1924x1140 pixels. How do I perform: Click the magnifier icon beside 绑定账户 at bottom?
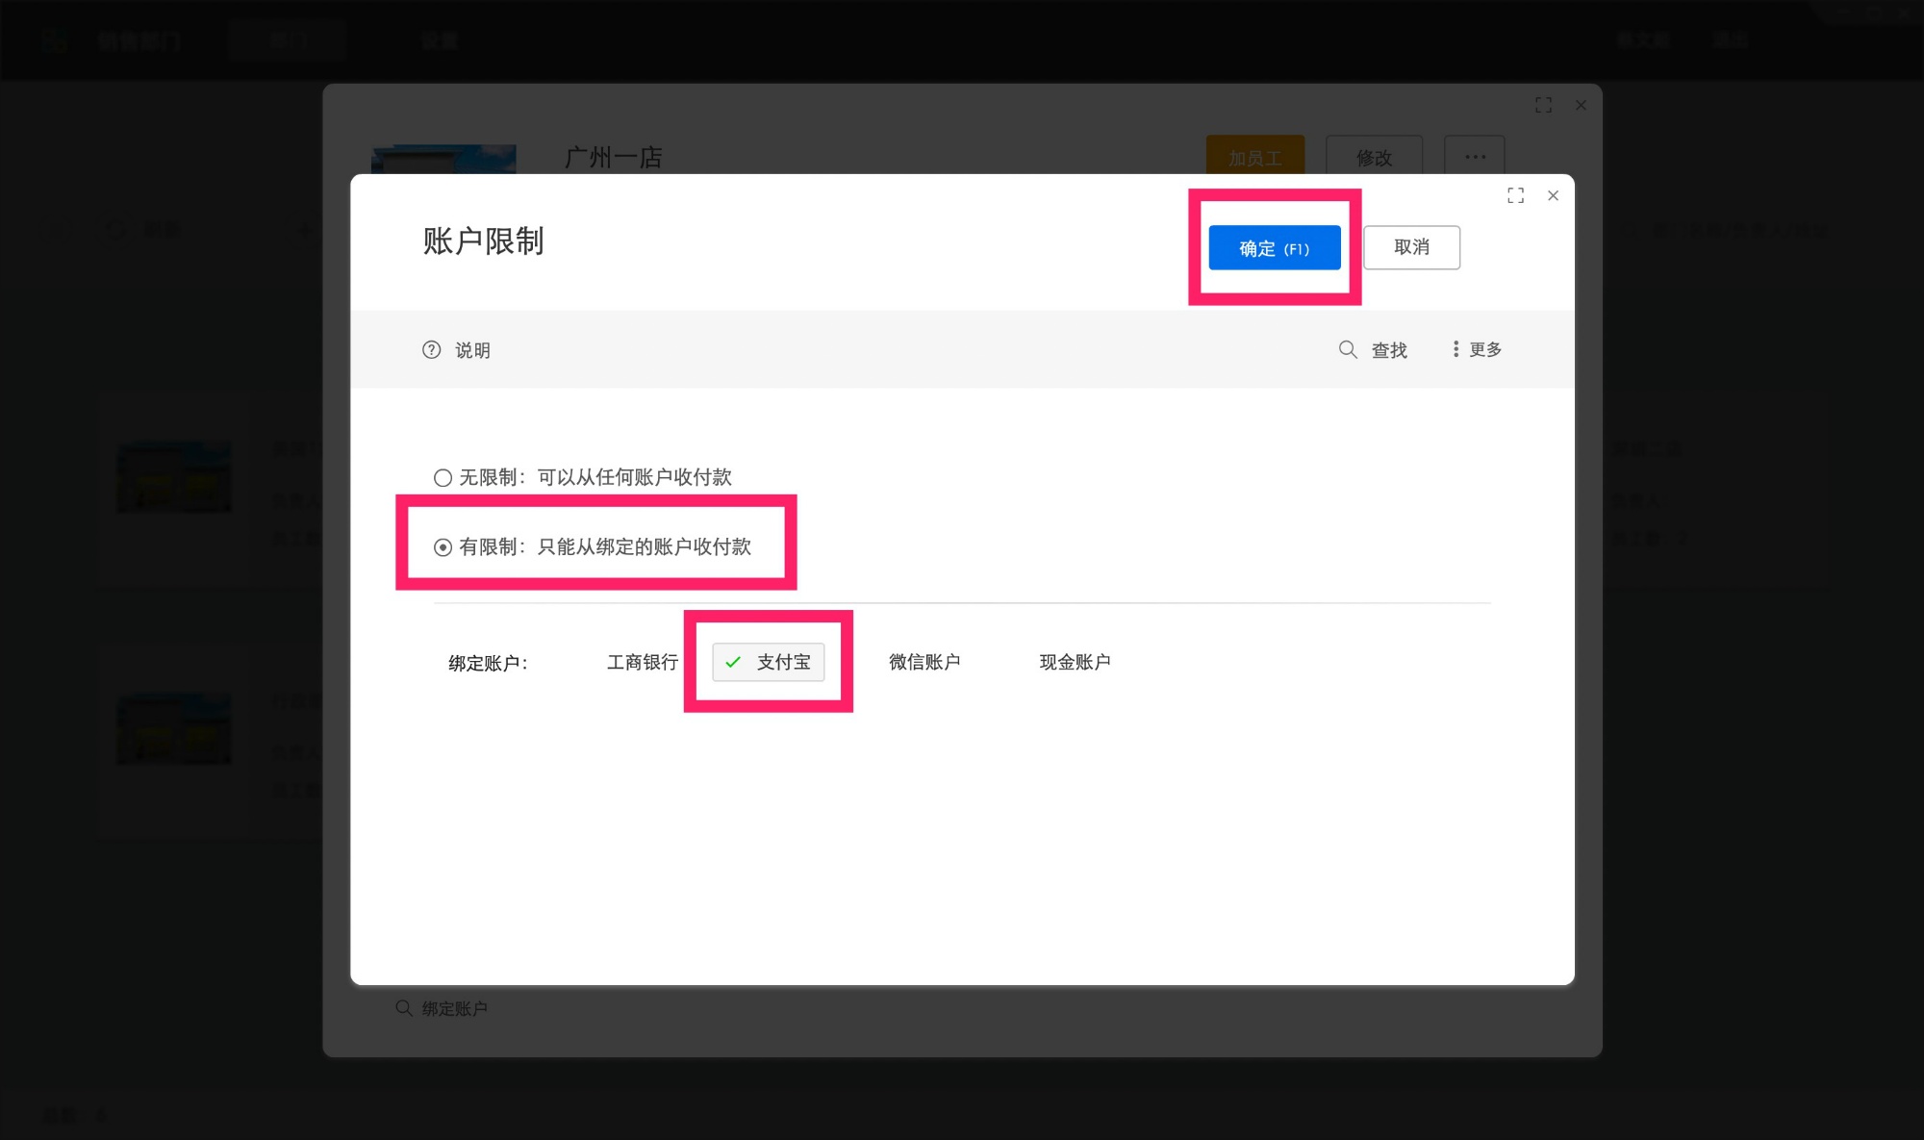[x=403, y=1007]
